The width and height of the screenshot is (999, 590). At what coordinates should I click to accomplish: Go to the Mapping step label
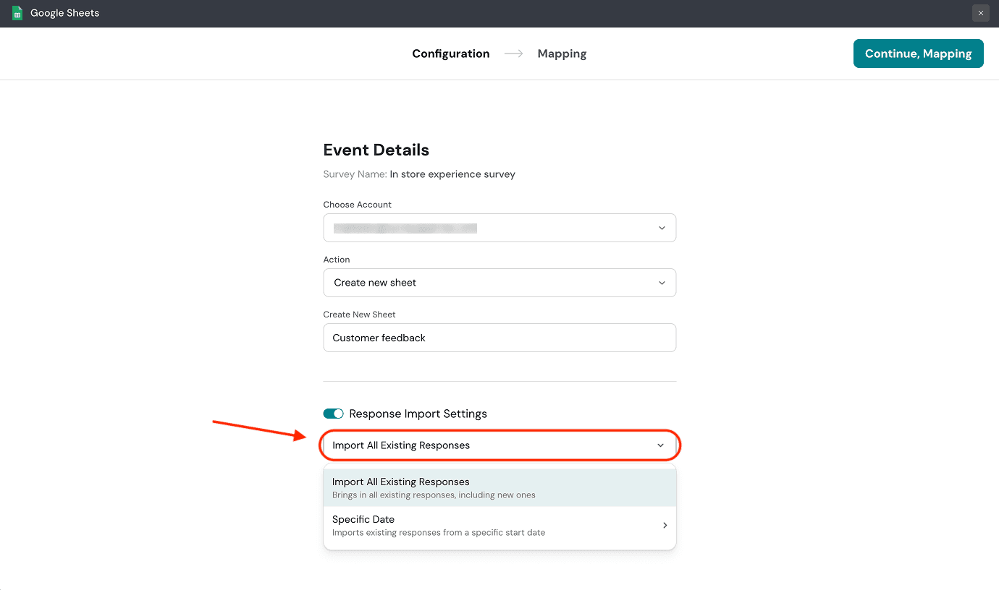tap(562, 54)
